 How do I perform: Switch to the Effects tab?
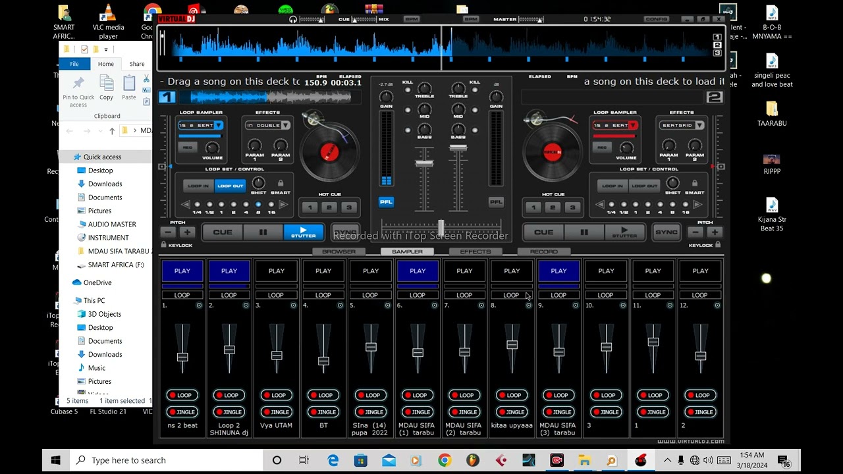coord(476,251)
